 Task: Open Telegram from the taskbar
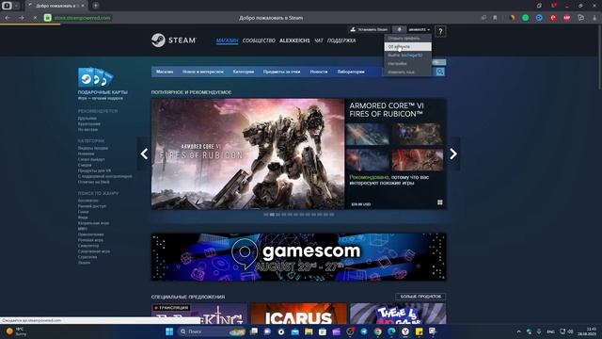(x=364, y=331)
